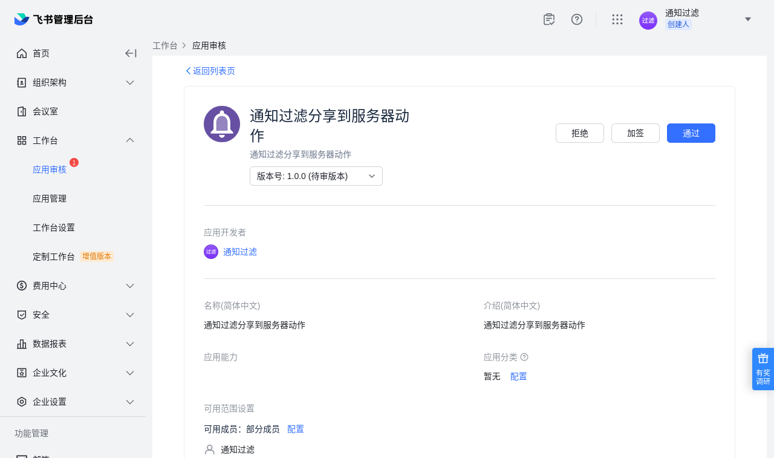The image size is (774, 458).
Task: Click the 会议室 door icon
Action: click(22, 111)
